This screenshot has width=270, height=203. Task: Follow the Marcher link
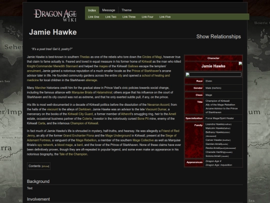(40, 88)
